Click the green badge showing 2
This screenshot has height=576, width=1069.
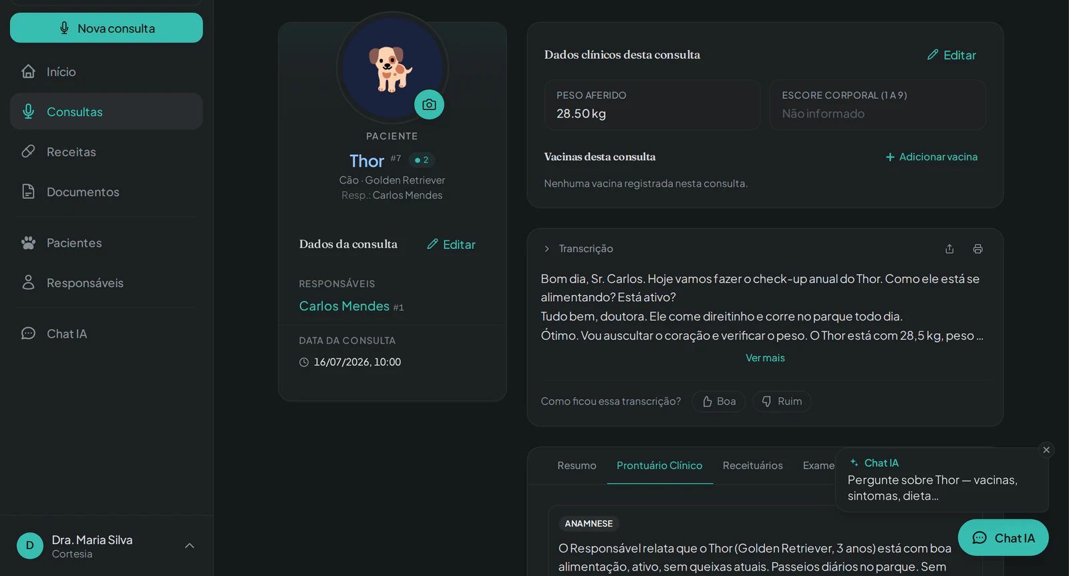pyautogui.click(x=422, y=160)
